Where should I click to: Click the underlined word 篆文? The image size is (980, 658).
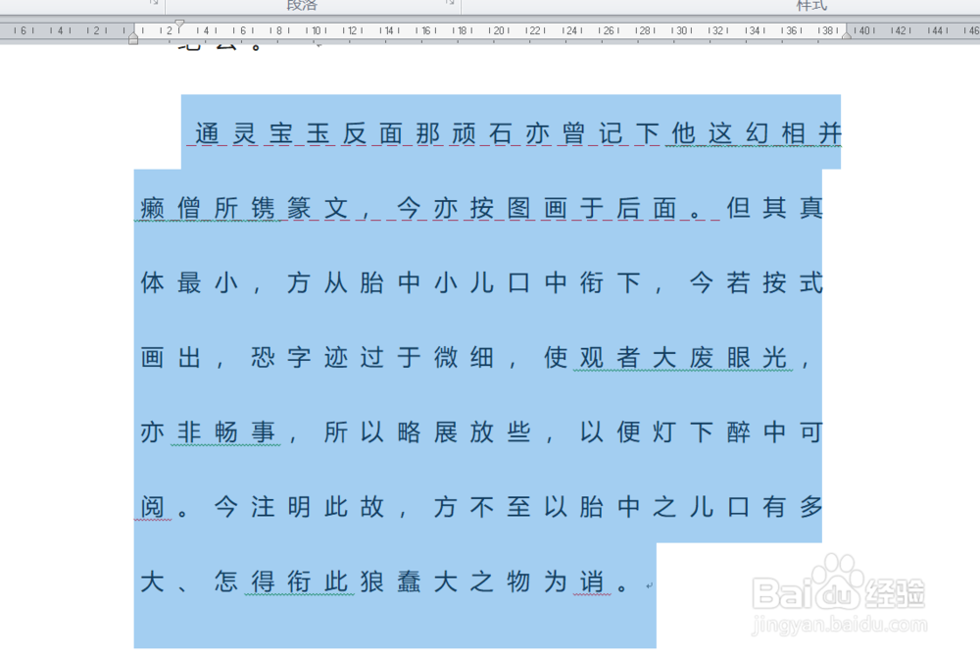297,208
